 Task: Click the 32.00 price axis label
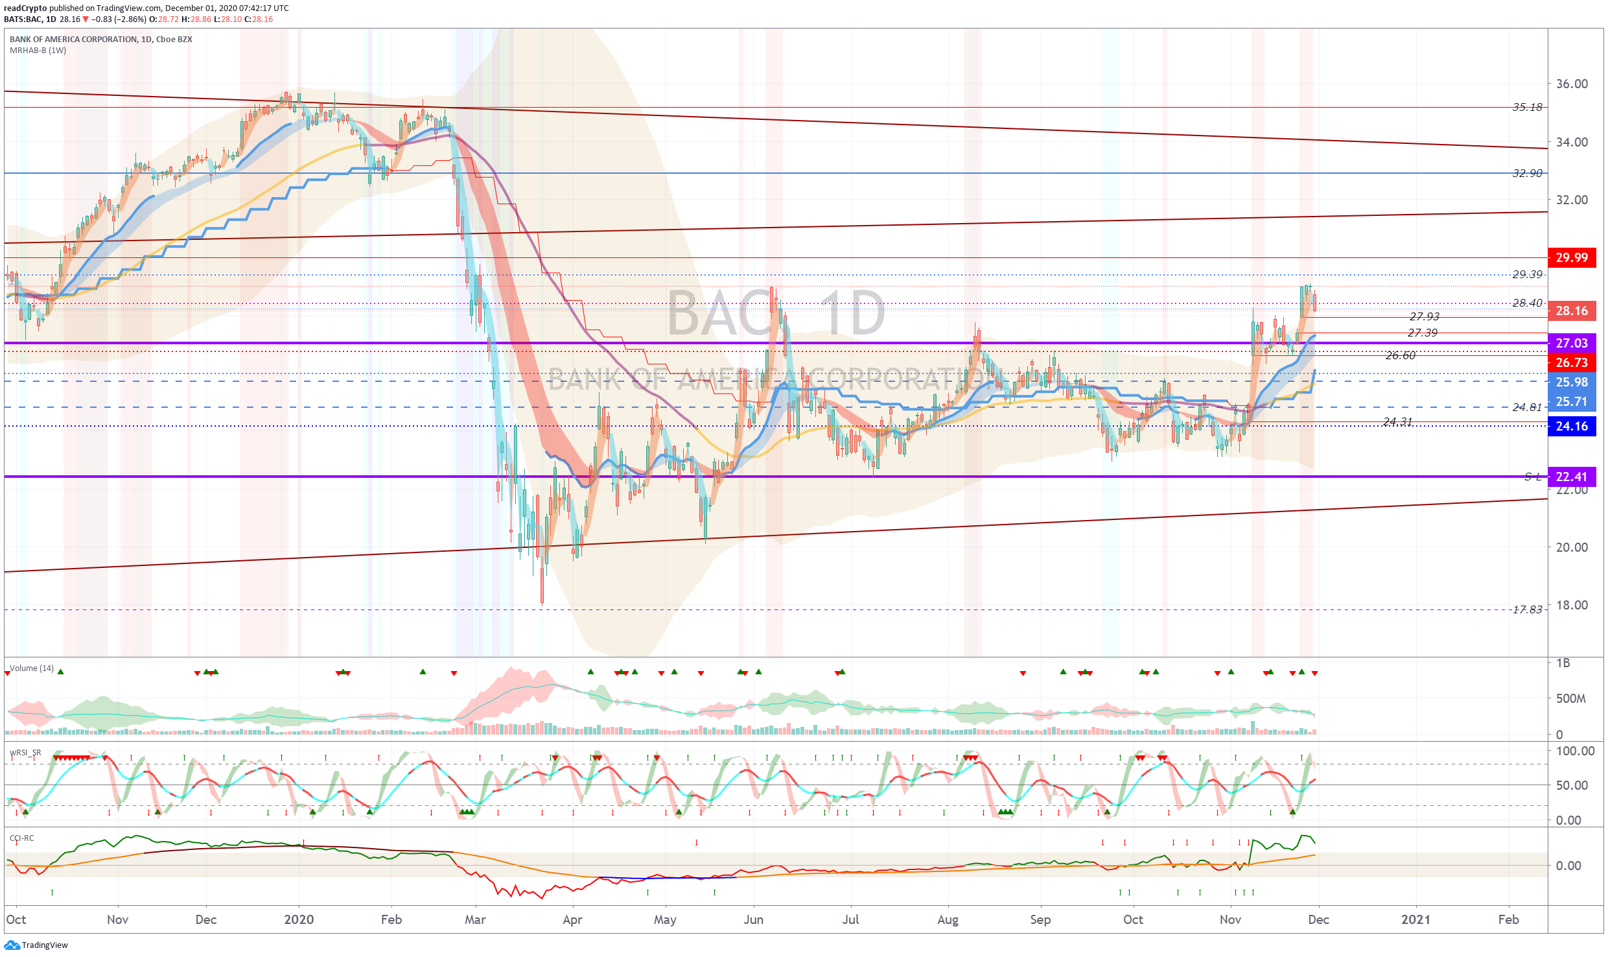tap(1572, 200)
